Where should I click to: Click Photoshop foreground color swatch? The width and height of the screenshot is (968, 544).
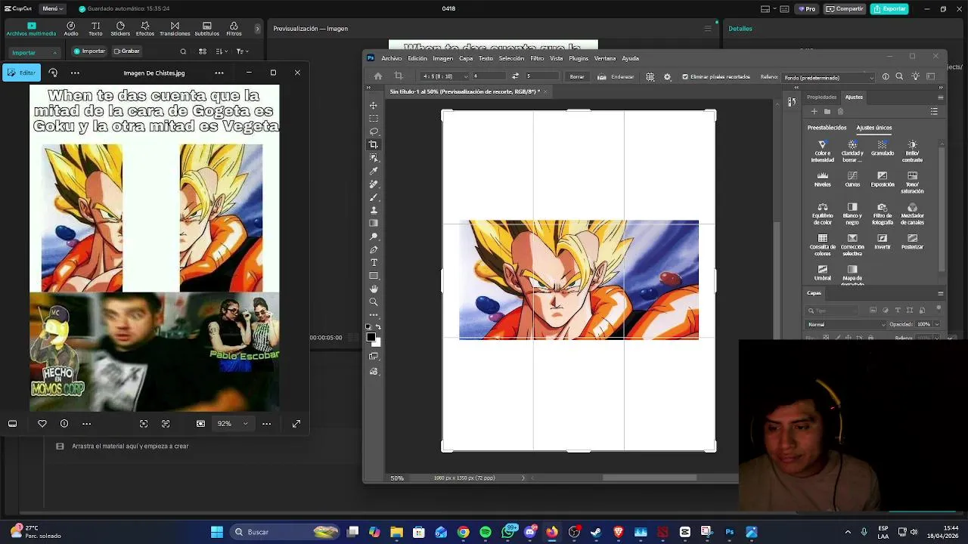coord(371,337)
